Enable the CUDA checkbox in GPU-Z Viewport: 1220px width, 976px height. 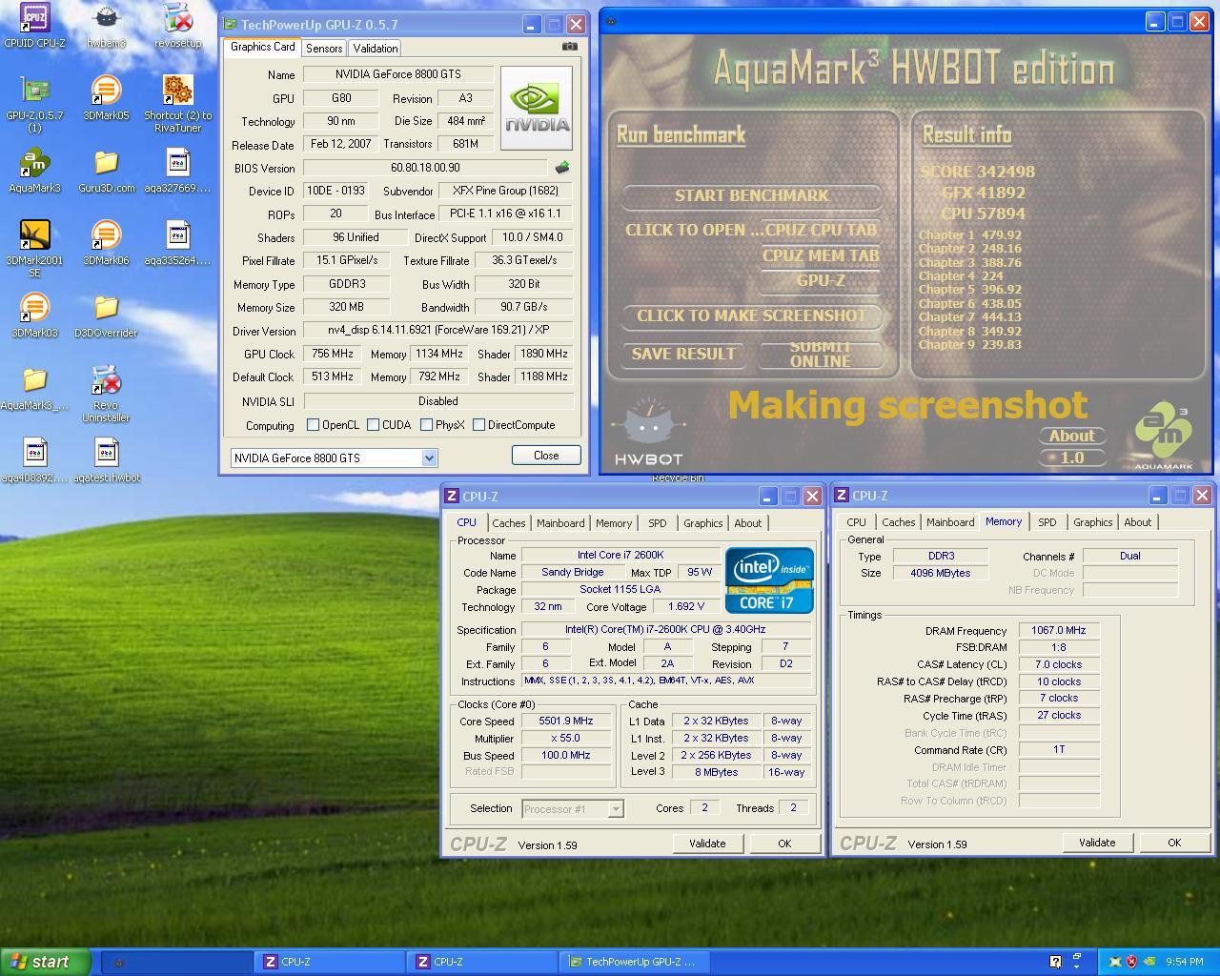pos(373,425)
